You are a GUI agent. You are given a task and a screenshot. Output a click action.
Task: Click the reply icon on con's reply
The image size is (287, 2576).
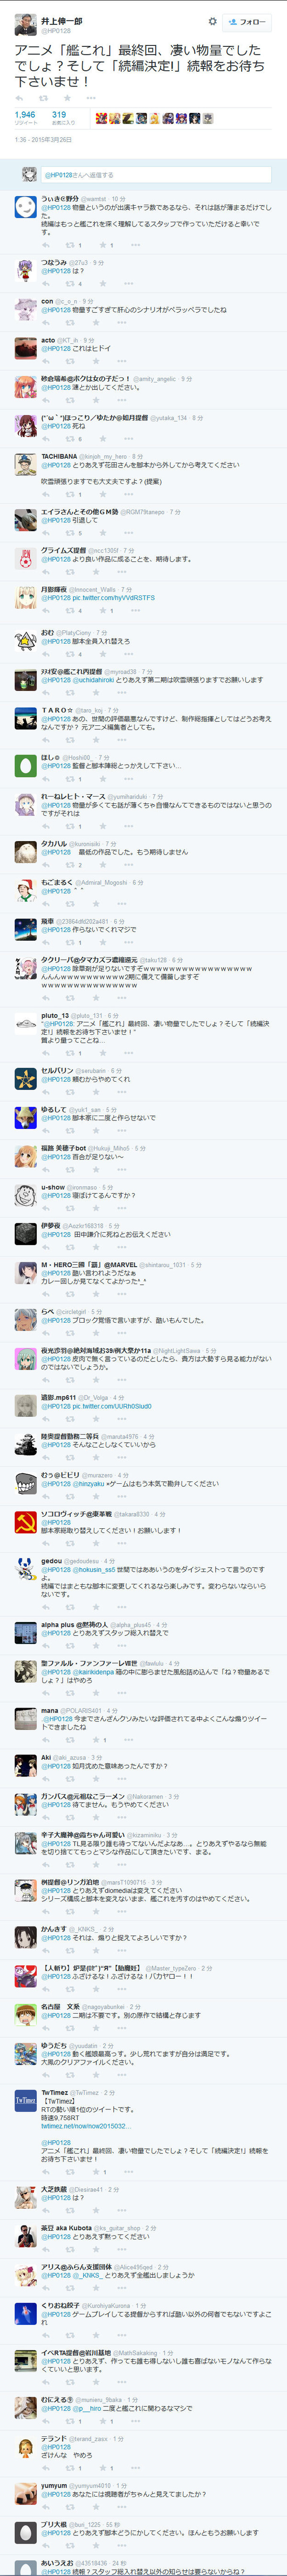[x=46, y=323]
